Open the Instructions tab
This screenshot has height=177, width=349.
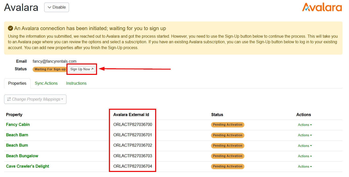click(76, 83)
